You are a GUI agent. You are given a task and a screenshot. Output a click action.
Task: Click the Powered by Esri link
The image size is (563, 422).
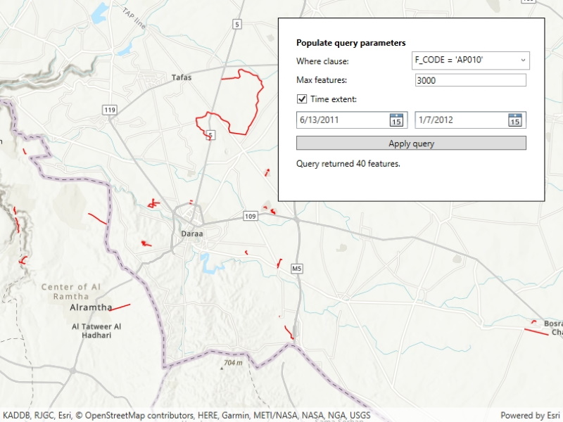530,416
